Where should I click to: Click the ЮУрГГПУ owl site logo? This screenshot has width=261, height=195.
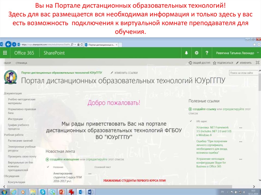pyautogui.click(x=10, y=77)
